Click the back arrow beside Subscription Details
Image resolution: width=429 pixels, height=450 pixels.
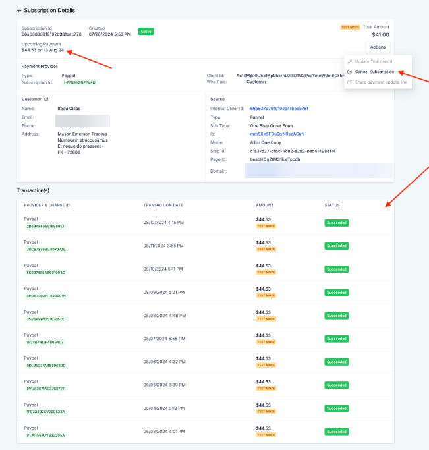tap(19, 11)
